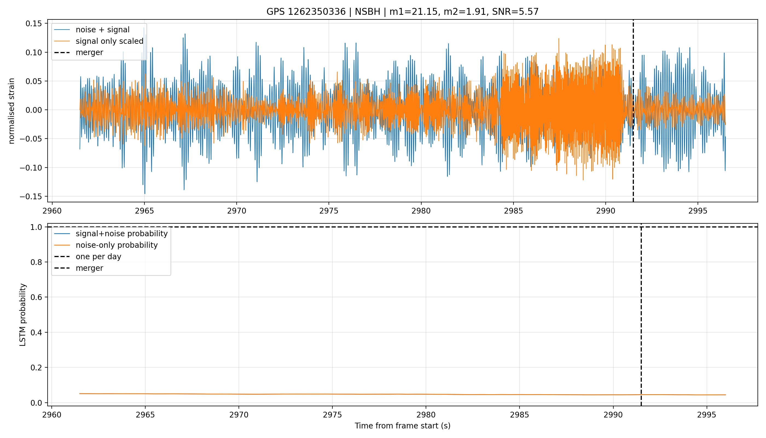Image resolution: width=766 pixels, height=438 pixels.
Task: Click the 'merger' legend entry in top plot
Action: click(x=89, y=52)
